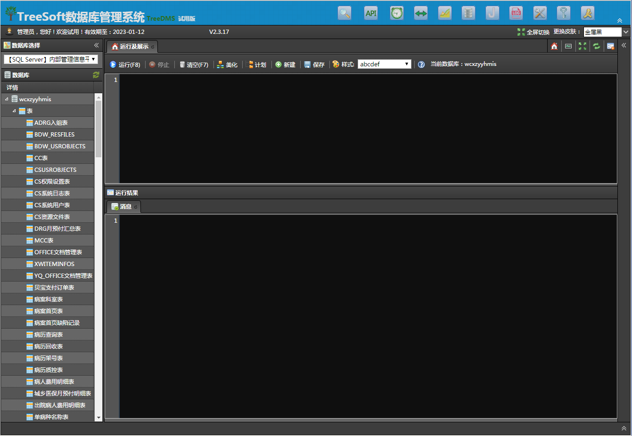Clear the editor with 清空(F7)
Image resolution: width=632 pixels, height=436 pixels.
tap(194, 65)
